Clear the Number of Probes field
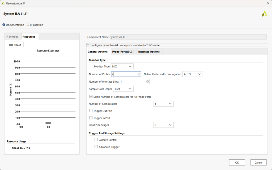 (139, 74)
